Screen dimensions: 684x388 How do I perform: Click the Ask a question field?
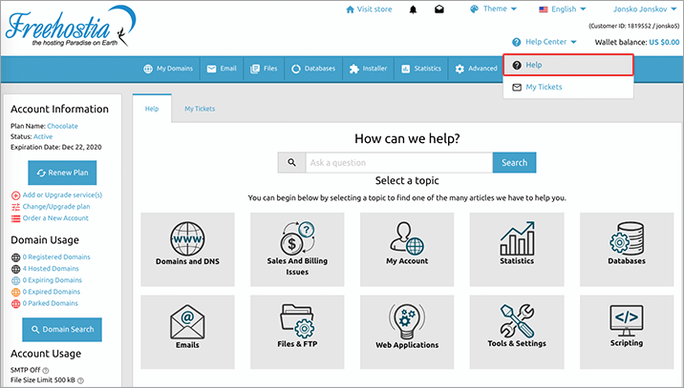pos(398,162)
